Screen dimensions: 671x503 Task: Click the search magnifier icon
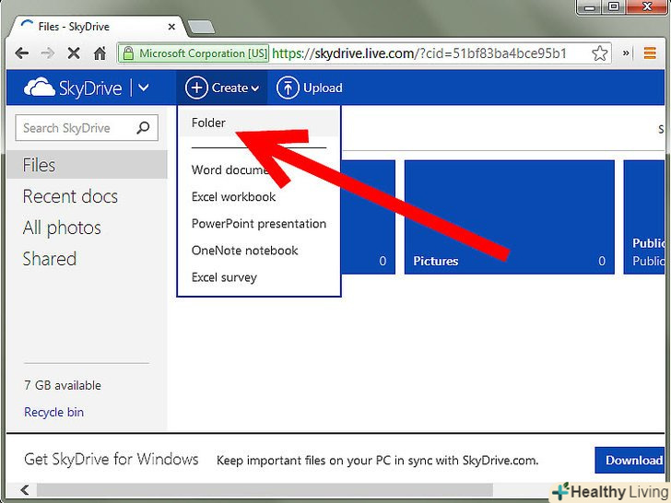tap(143, 127)
